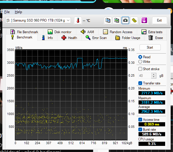The width and height of the screenshot is (173, 152).
Task: Click the CPU usage value 9.3%
Action: coord(152,144)
